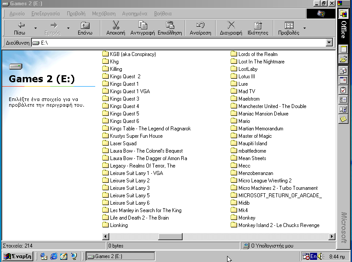Click the Διαγραφή (Delete) toolbar icon
This screenshot has width=352, height=262.
[x=231, y=25]
